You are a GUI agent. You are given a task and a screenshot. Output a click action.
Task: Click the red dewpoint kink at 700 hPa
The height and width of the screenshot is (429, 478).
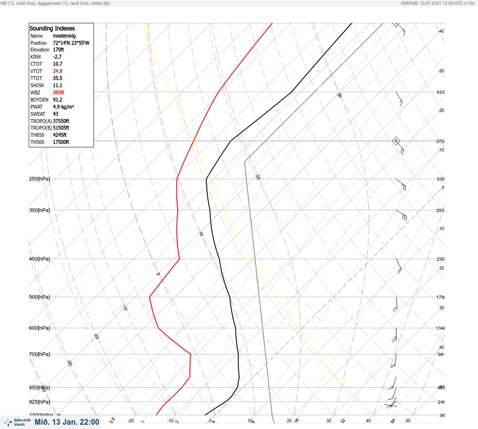[x=191, y=354]
